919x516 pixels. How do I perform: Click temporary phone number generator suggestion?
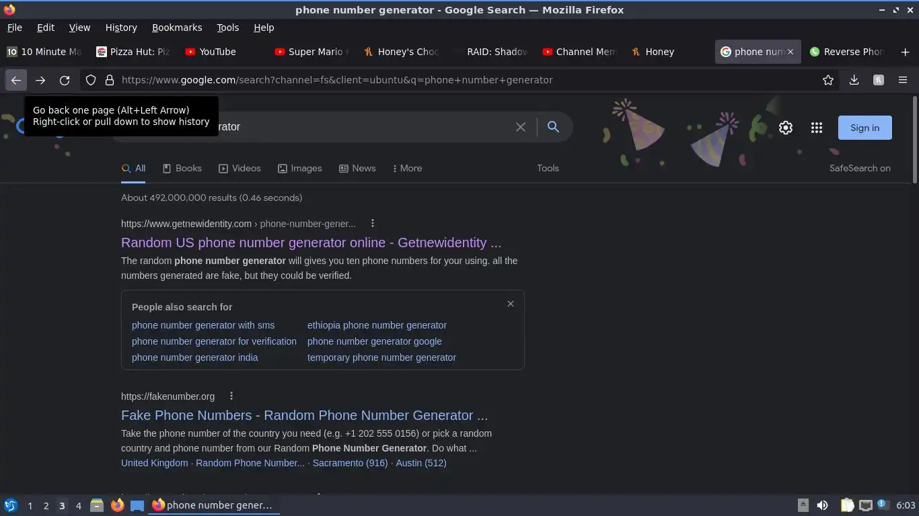pos(381,357)
